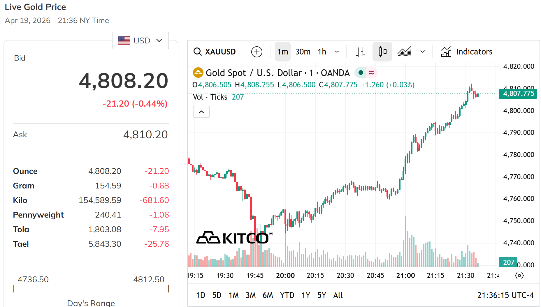This screenshot has height=307, width=541.
Task: Toggle the green market status dot
Action: [x=361, y=73]
